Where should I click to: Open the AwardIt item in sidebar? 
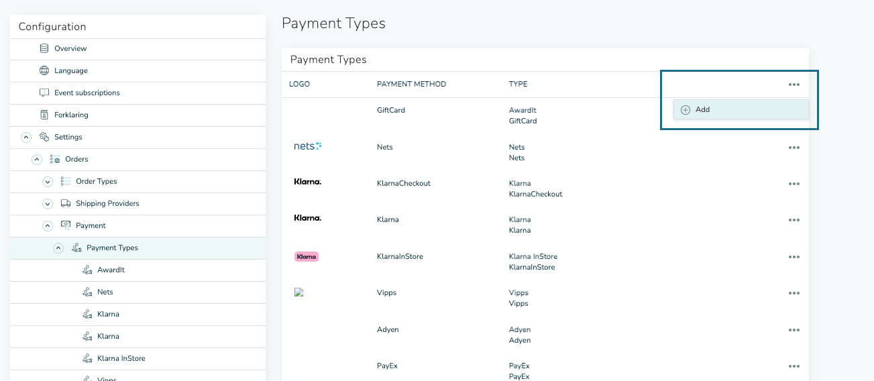click(x=111, y=270)
